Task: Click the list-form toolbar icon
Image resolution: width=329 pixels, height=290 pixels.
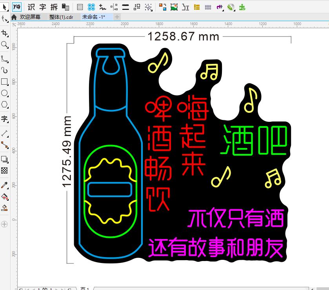Action: point(80,7)
